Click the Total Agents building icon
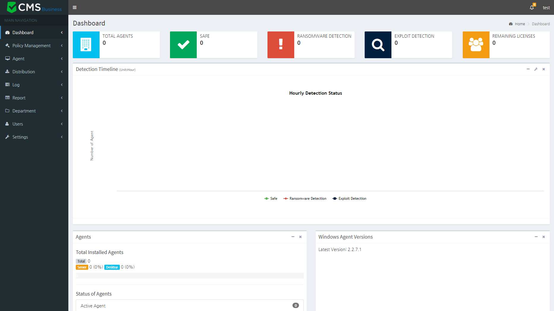 point(86,45)
